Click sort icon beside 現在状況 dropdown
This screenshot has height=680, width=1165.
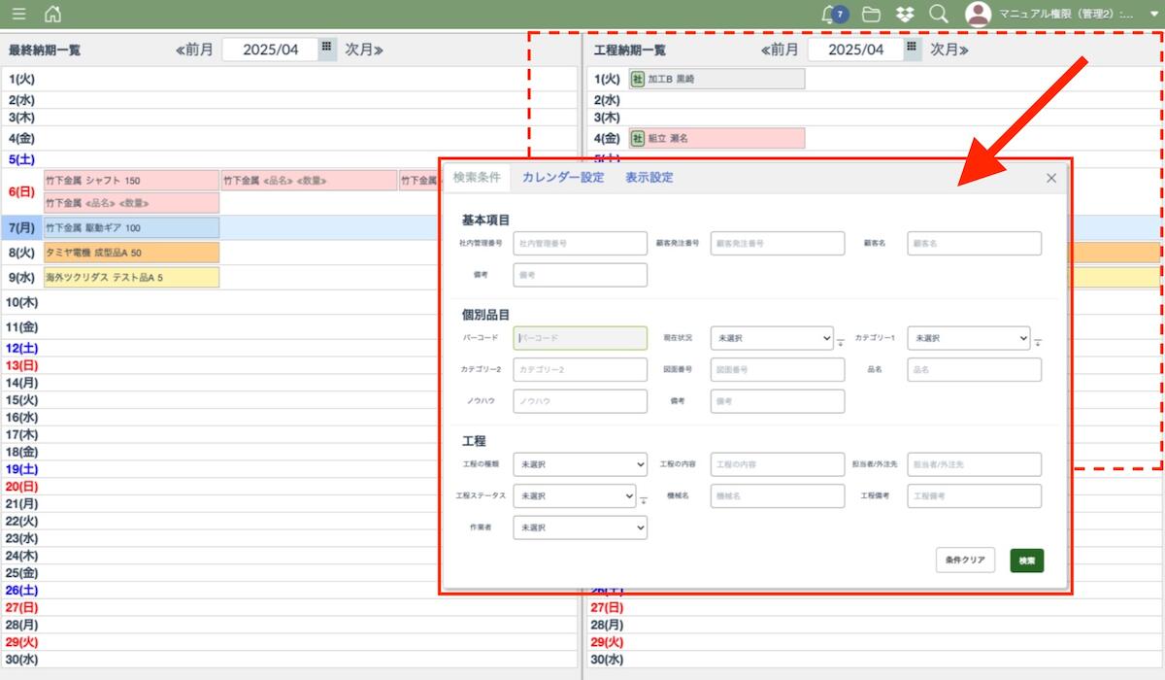tap(841, 341)
